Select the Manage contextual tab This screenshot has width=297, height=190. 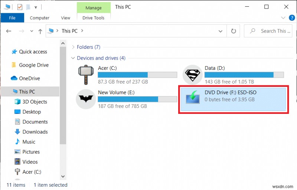94,8
